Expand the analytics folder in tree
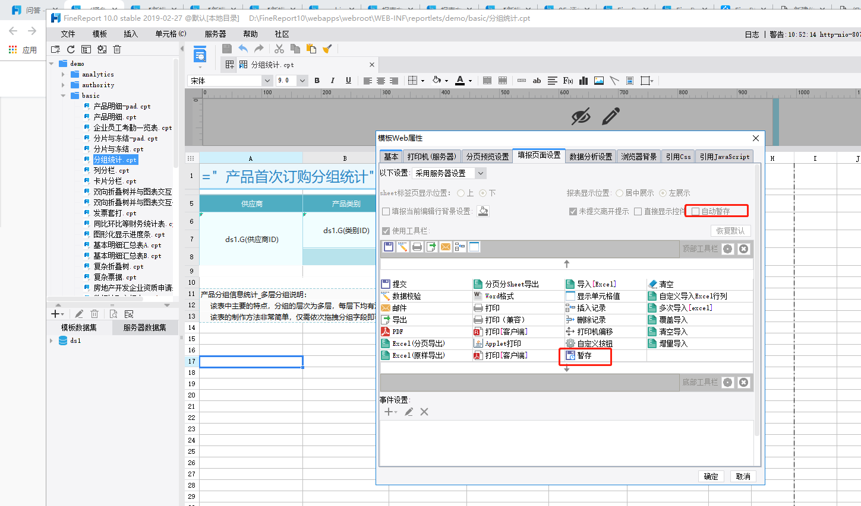 click(63, 74)
